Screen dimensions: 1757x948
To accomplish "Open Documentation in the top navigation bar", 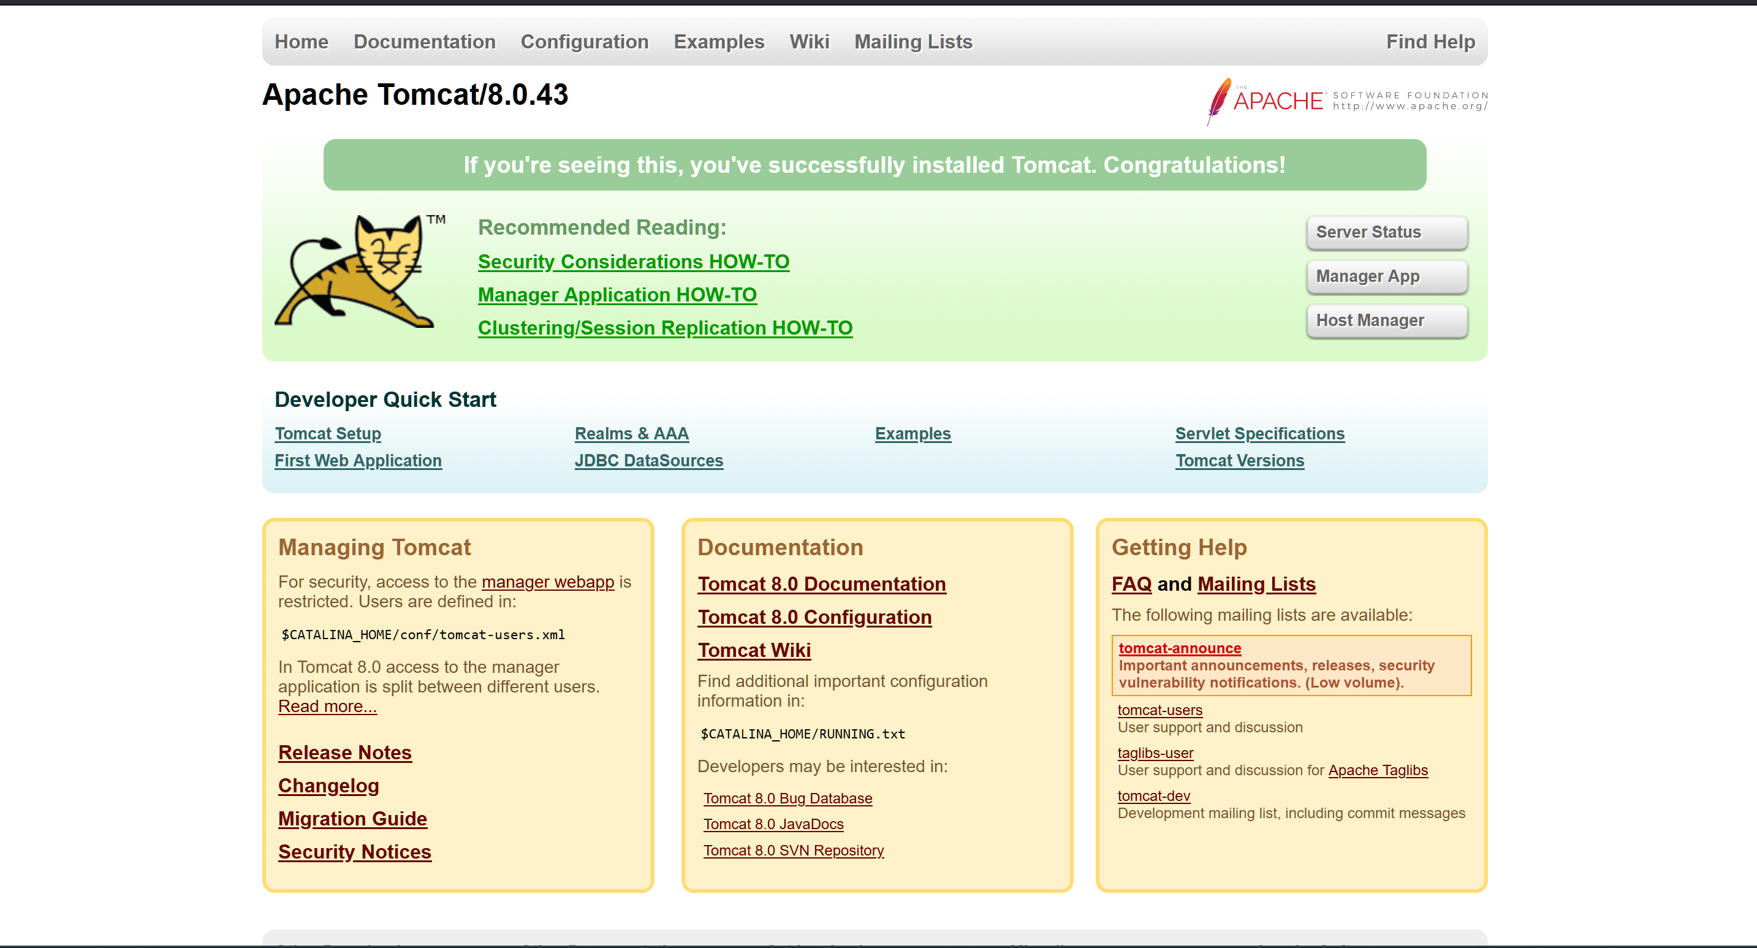I will click(424, 42).
